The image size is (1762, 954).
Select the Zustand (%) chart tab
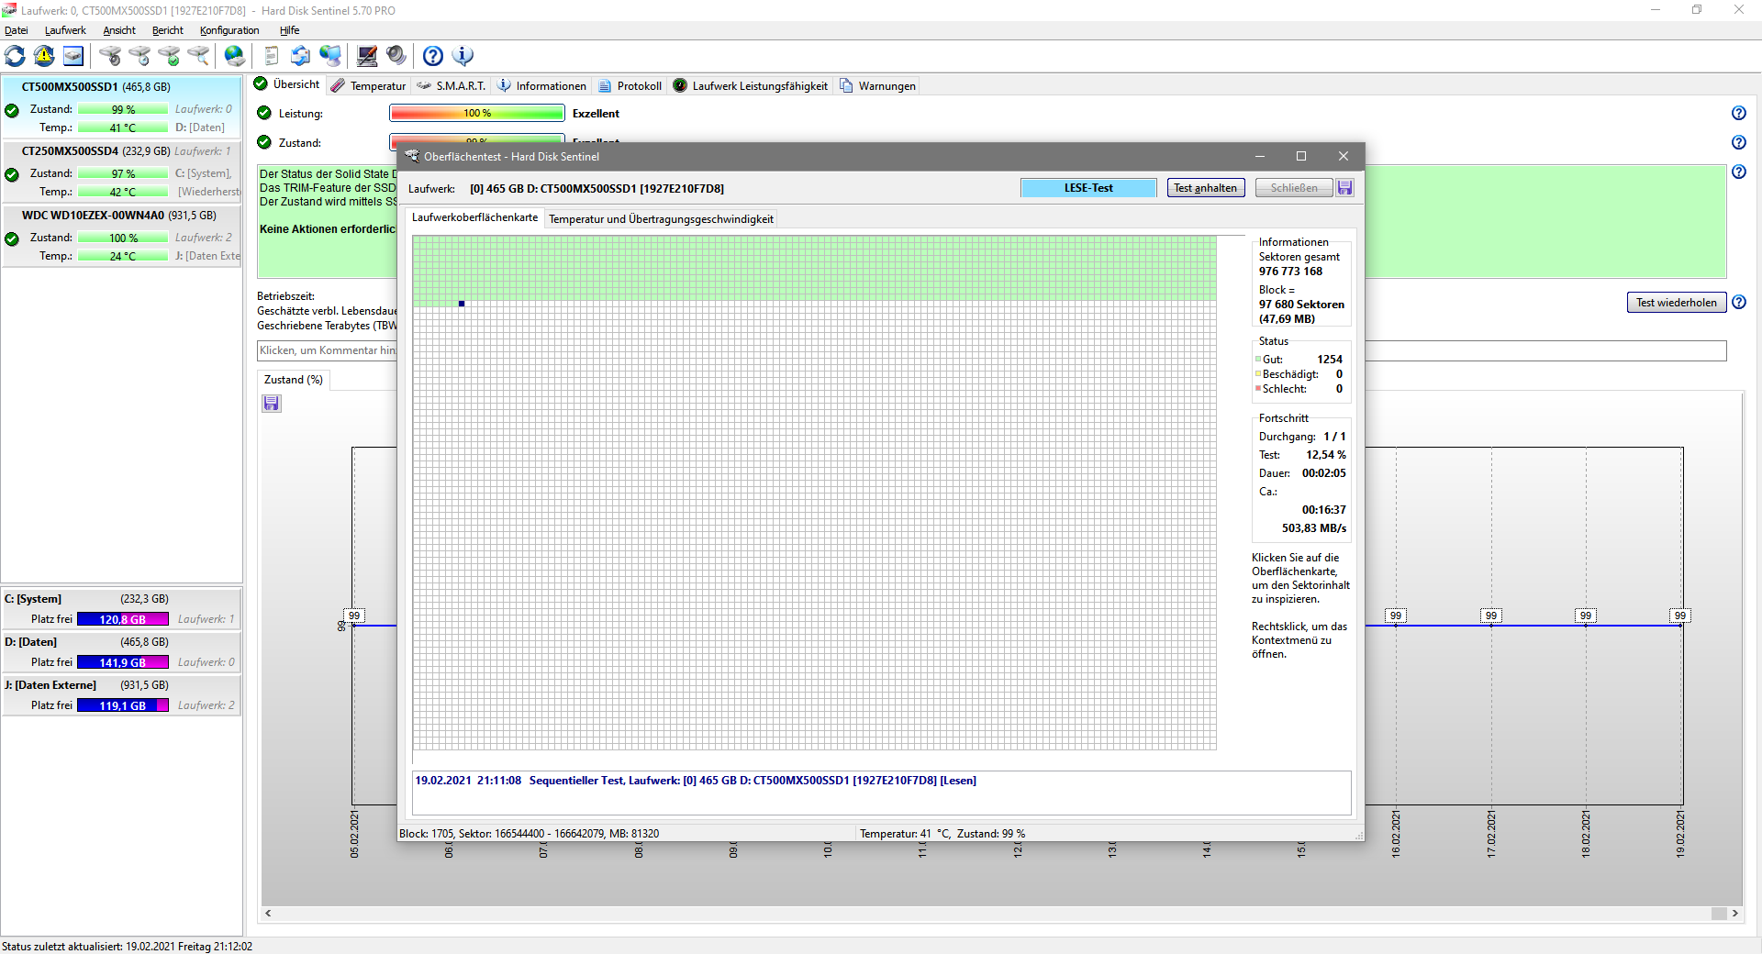(294, 380)
